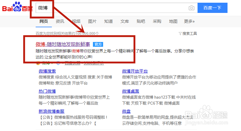Select the 网页 tab
This screenshot has height=131, width=241.
click(44, 21)
